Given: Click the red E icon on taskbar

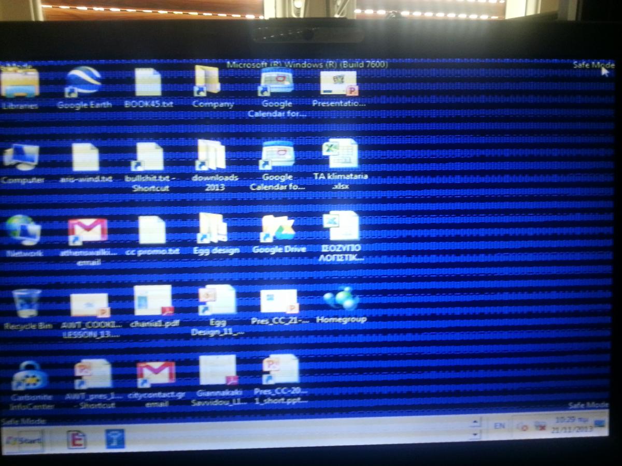Looking at the screenshot, I should pyautogui.click(x=76, y=440).
